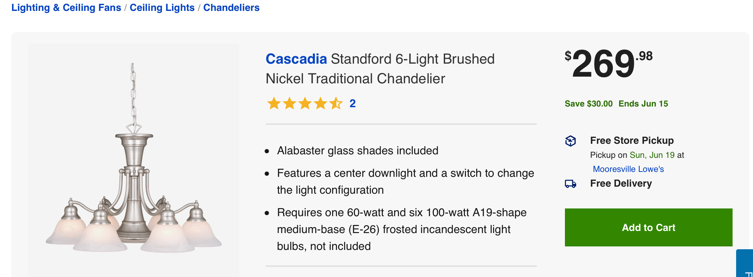Open the Mooresville Lowe's store link
The width and height of the screenshot is (753, 277).
(x=628, y=169)
